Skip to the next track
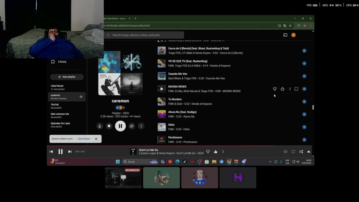Viewport: 359px width, 202px height. (x=70, y=151)
